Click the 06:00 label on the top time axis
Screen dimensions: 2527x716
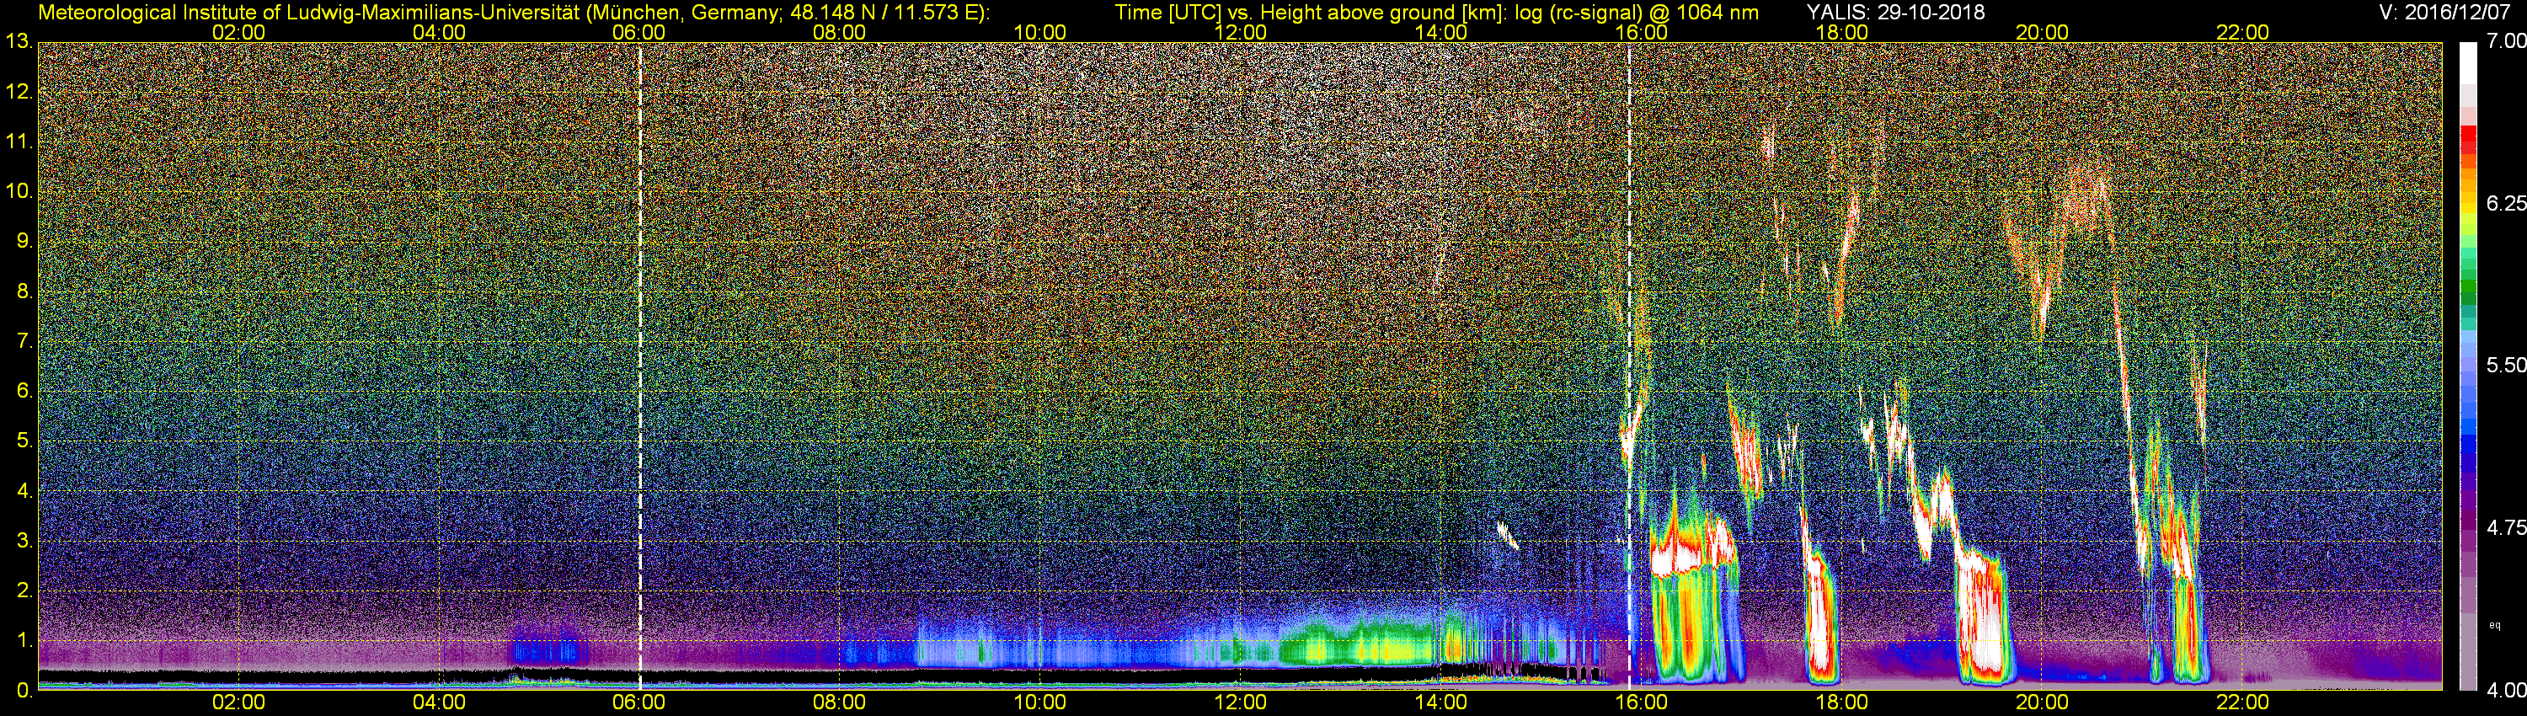[x=638, y=32]
